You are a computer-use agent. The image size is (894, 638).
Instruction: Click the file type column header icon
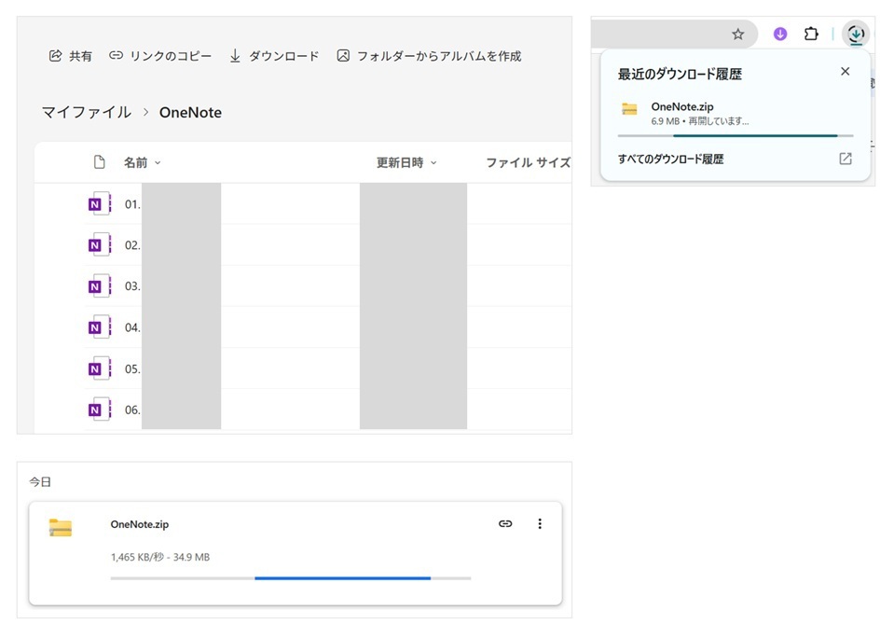(99, 162)
